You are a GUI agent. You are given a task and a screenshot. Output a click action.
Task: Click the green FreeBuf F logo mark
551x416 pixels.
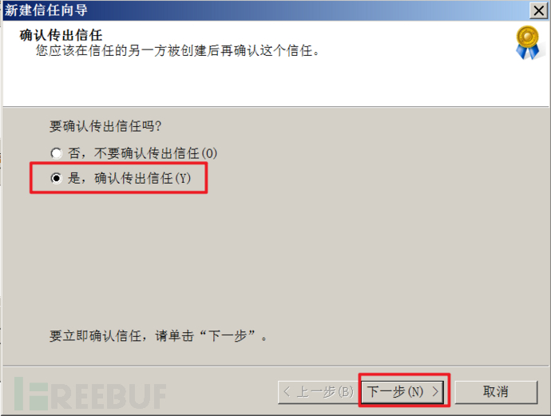point(31,394)
